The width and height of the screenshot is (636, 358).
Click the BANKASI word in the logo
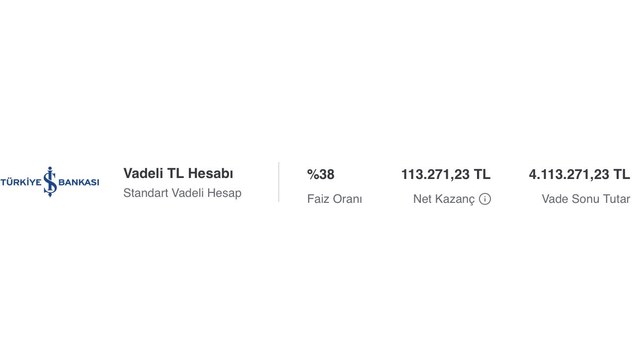click(79, 182)
